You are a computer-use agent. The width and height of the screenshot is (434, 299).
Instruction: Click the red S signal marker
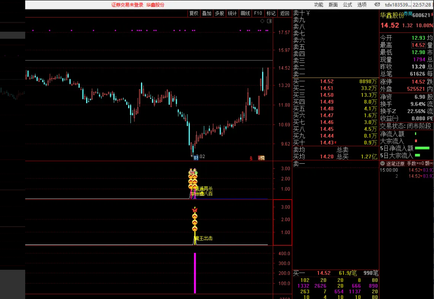click(251, 158)
